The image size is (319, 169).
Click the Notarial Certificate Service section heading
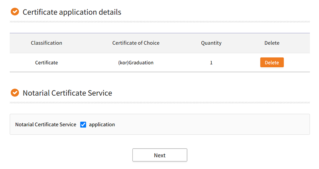coord(67,93)
